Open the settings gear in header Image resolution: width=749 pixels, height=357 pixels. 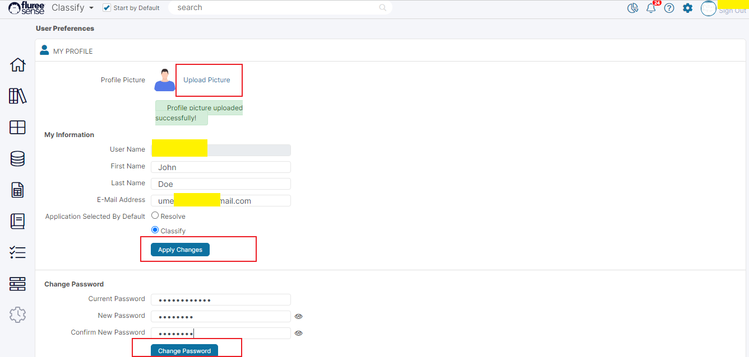(687, 8)
